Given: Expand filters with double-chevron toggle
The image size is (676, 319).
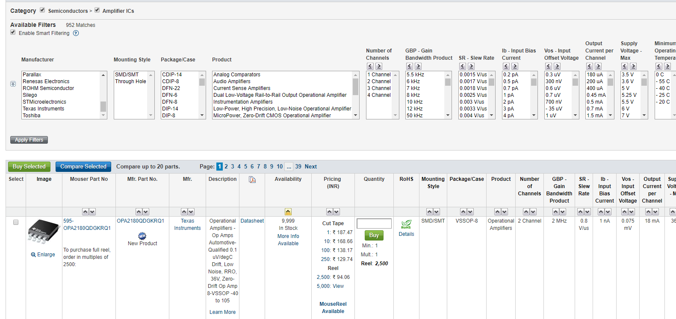Looking at the screenshot, I should coord(13,84).
